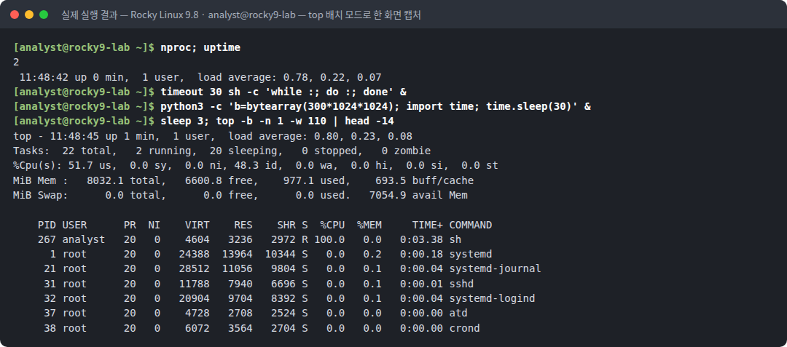
Task: Click the PID 37 cell
Action: (x=50, y=314)
